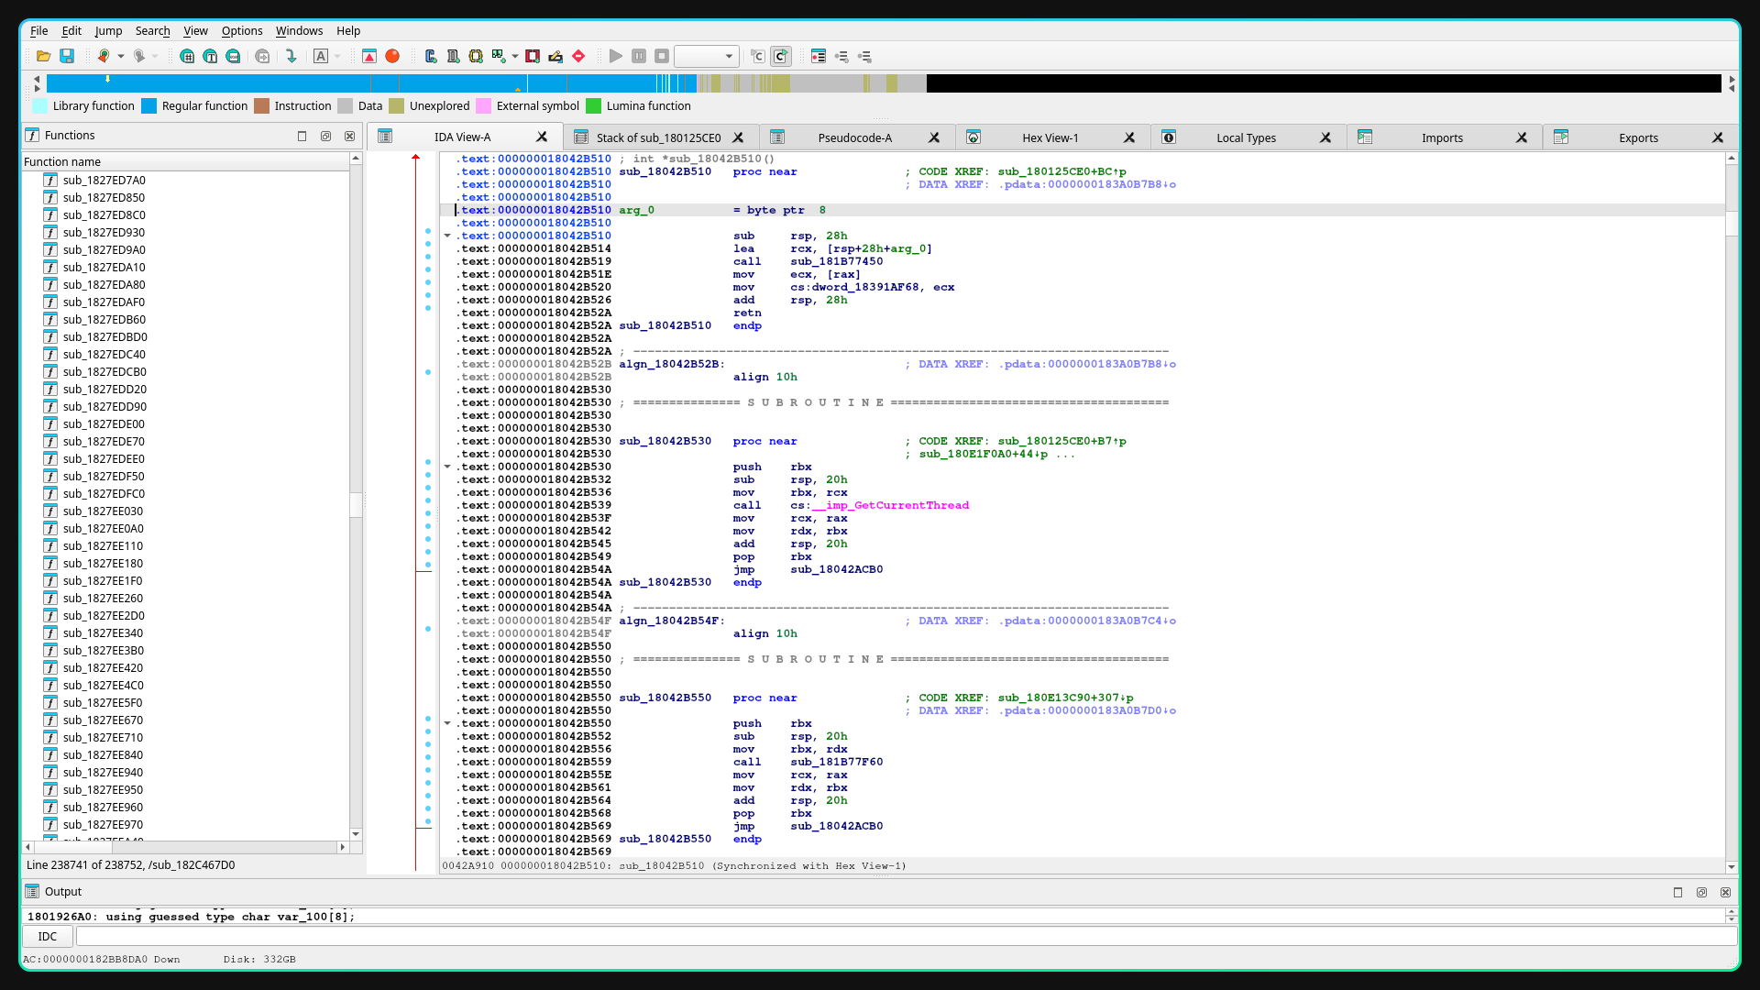This screenshot has width=1760, height=990.
Task: Collapse the sub_18042B530 function body
Action: (x=447, y=467)
